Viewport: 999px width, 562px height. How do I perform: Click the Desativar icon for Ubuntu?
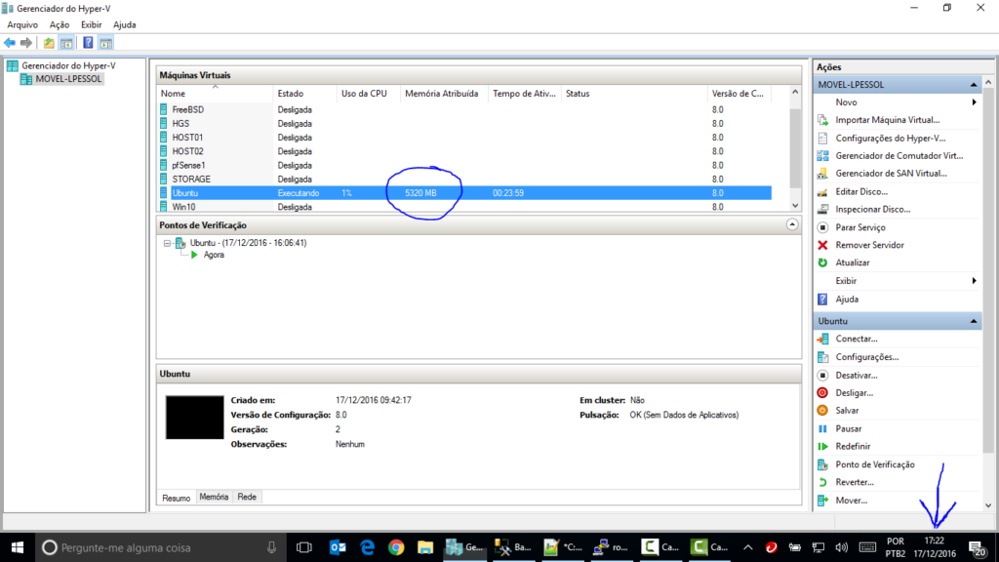click(x=822, y=376)
